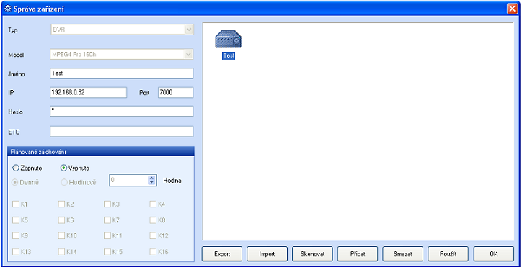Click the Export button
Viewport: 522px width, 267px height.
click(x=222, y=254)
